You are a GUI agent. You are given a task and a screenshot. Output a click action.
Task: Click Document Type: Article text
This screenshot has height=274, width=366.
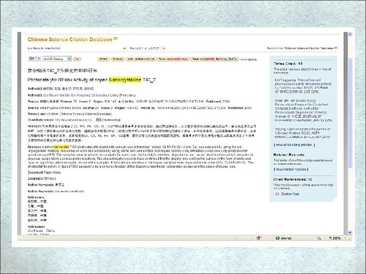pyautogui.click(x=44, y=173)
